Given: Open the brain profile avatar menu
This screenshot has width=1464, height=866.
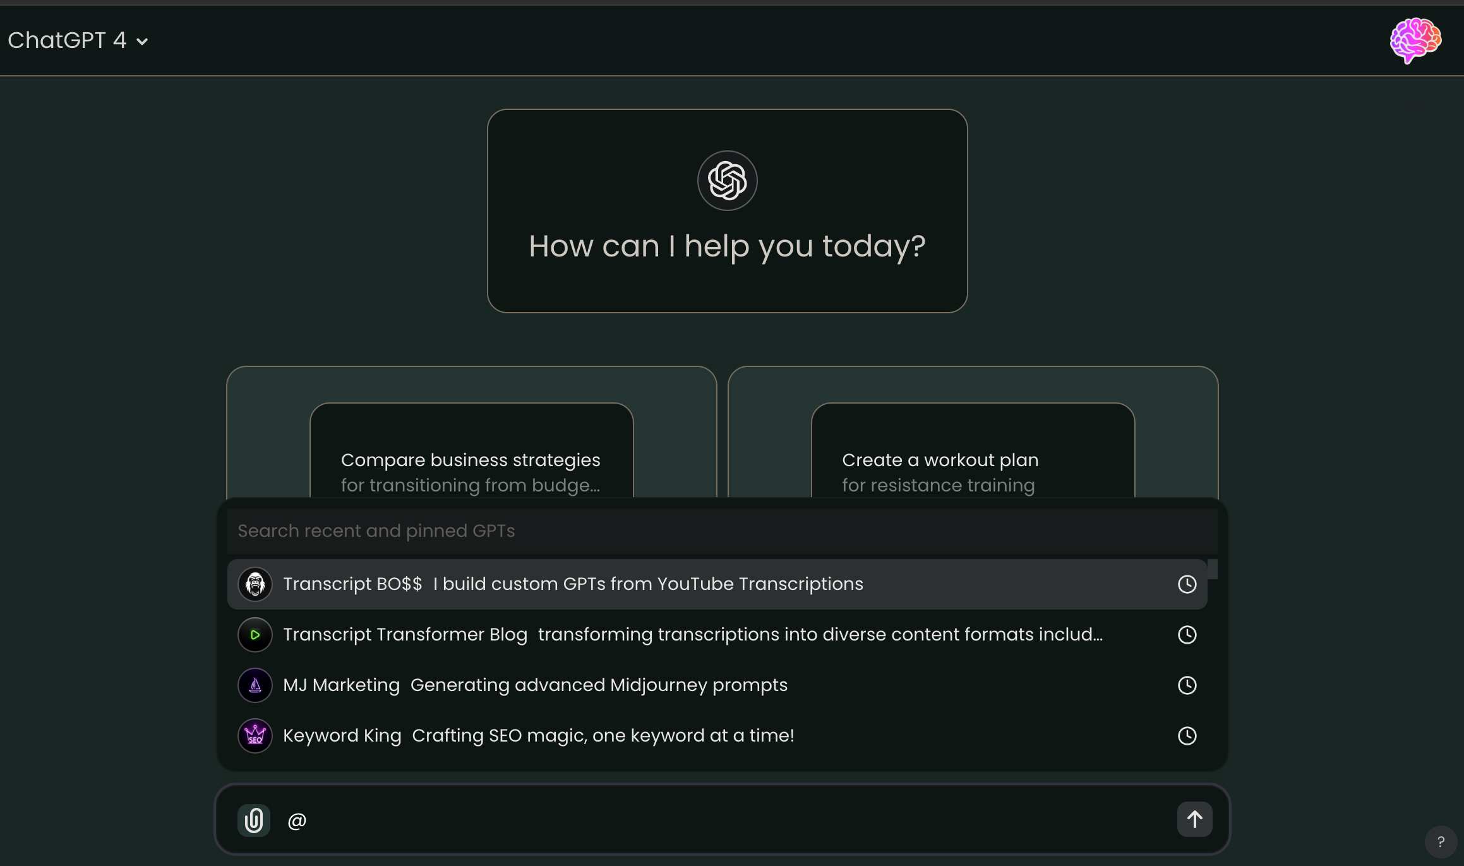Looking at the screenshot, I should click(1415, 40).
